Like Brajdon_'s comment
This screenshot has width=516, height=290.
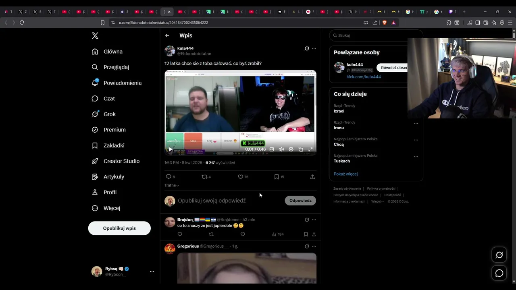pyautogui.click(x=243, y=234)
